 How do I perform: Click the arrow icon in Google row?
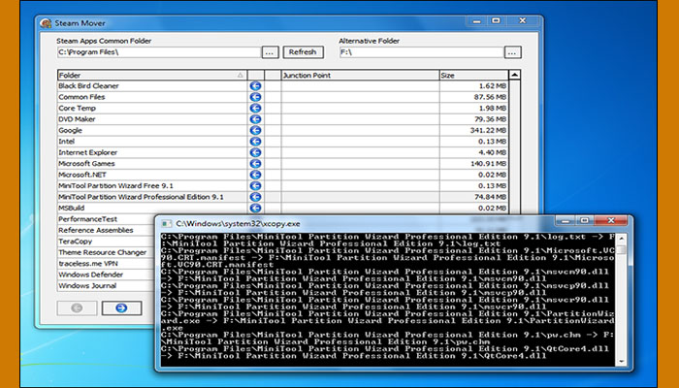[x=255, y=130]
